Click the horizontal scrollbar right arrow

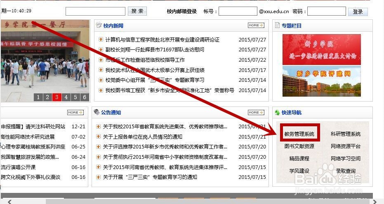375,202
